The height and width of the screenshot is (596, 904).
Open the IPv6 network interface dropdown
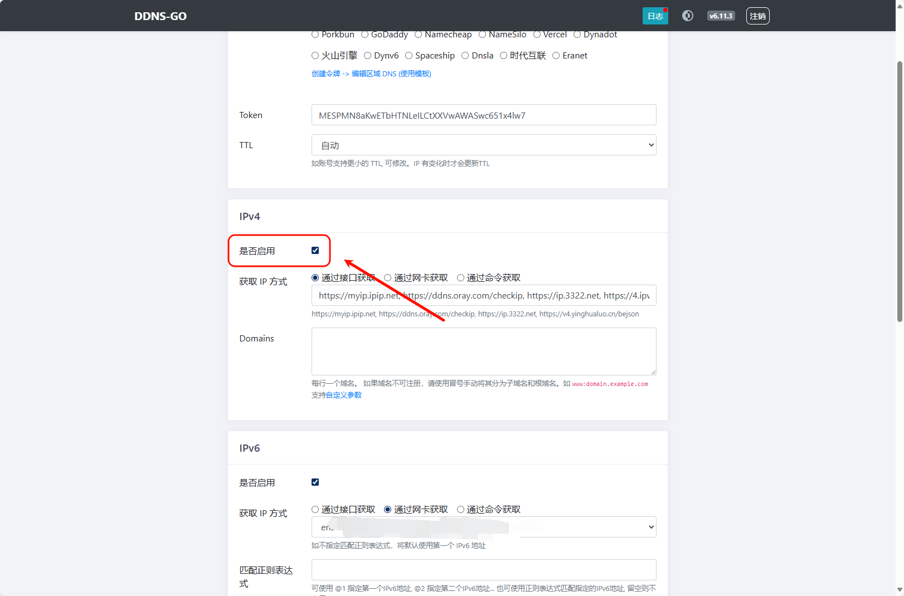(x=483, y=527)
